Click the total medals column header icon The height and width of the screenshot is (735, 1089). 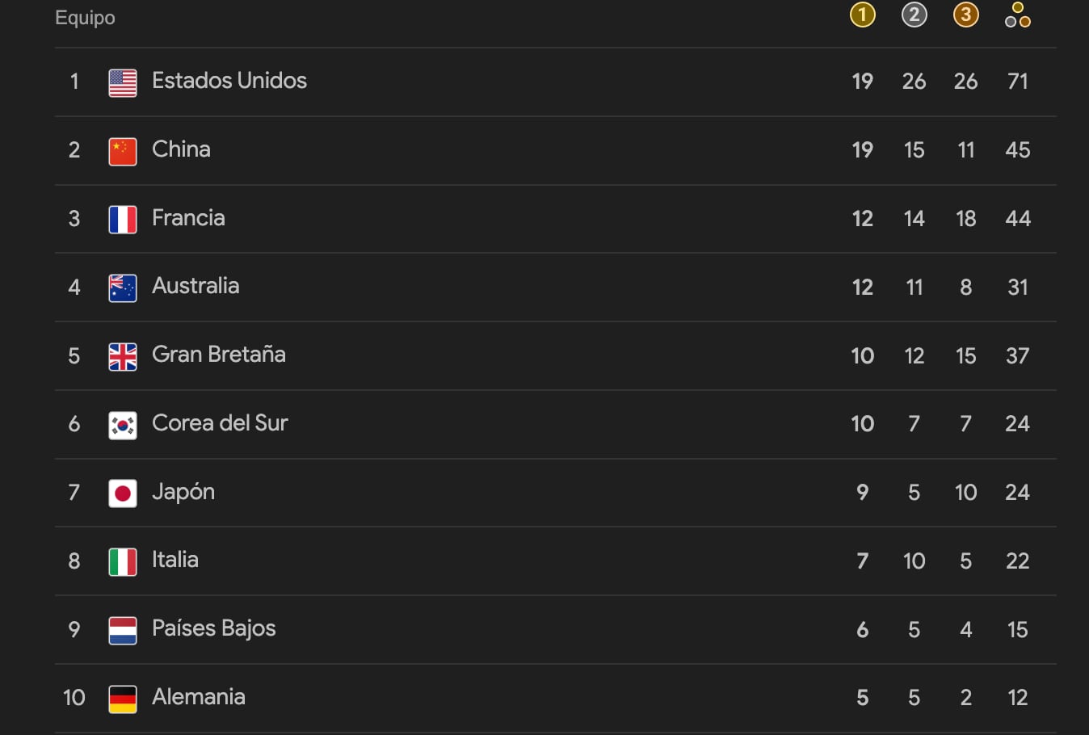point(1017,14)
